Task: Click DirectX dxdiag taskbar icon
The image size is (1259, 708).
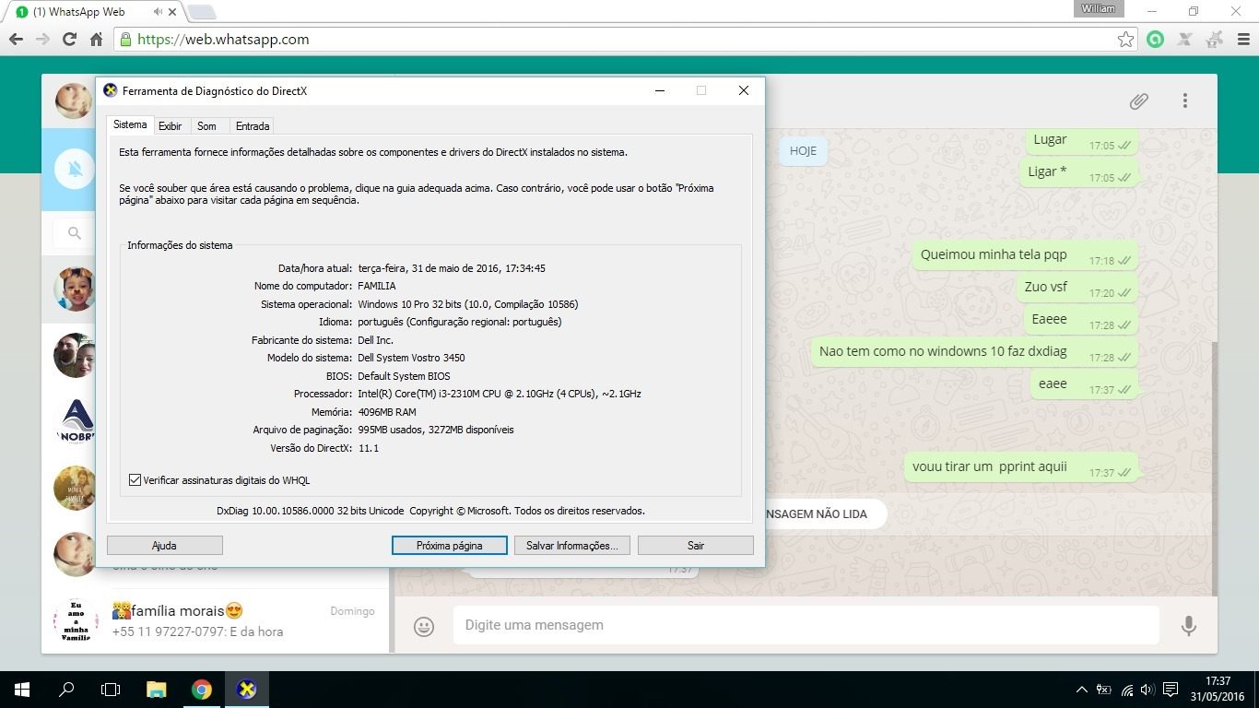Action: click(245, 690)
